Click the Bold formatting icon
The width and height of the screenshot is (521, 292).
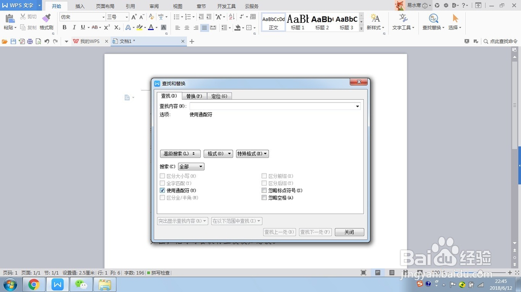tap(65, 28)
